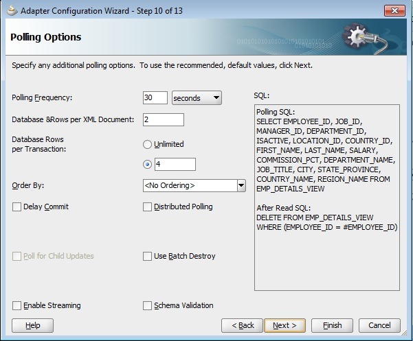This screenshot has height=341, width=413.
Task: Check the Use Batch Destroy option
Action: click(147, 256)
